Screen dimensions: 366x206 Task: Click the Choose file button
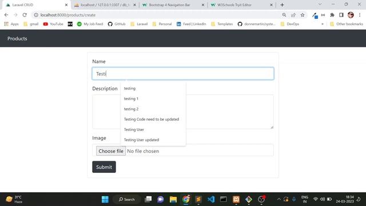pyautogui.click(x=111, y=151)
